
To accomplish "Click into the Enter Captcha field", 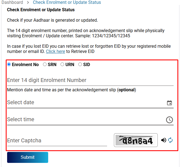I will 57,141.
